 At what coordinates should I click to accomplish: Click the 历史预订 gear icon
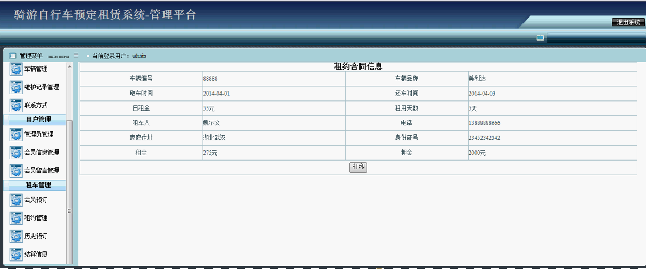point(16,236)
